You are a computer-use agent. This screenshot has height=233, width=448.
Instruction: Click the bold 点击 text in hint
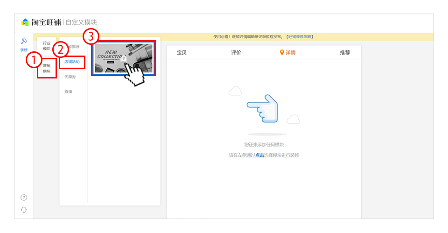tap(259, 155)
